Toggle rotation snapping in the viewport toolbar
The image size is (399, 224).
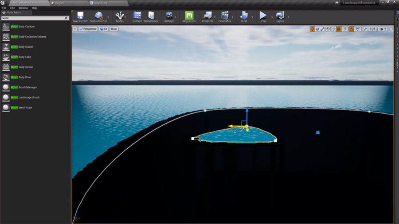(x=351, y=29)
